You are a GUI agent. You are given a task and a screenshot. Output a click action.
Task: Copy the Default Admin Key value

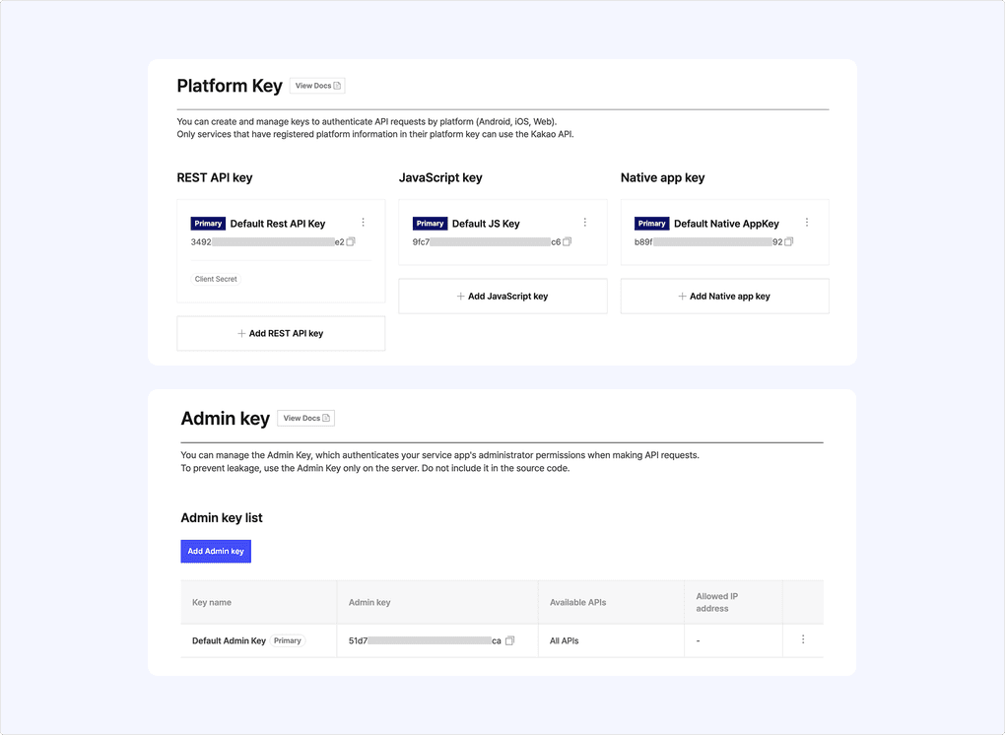[x=509, y=640]
